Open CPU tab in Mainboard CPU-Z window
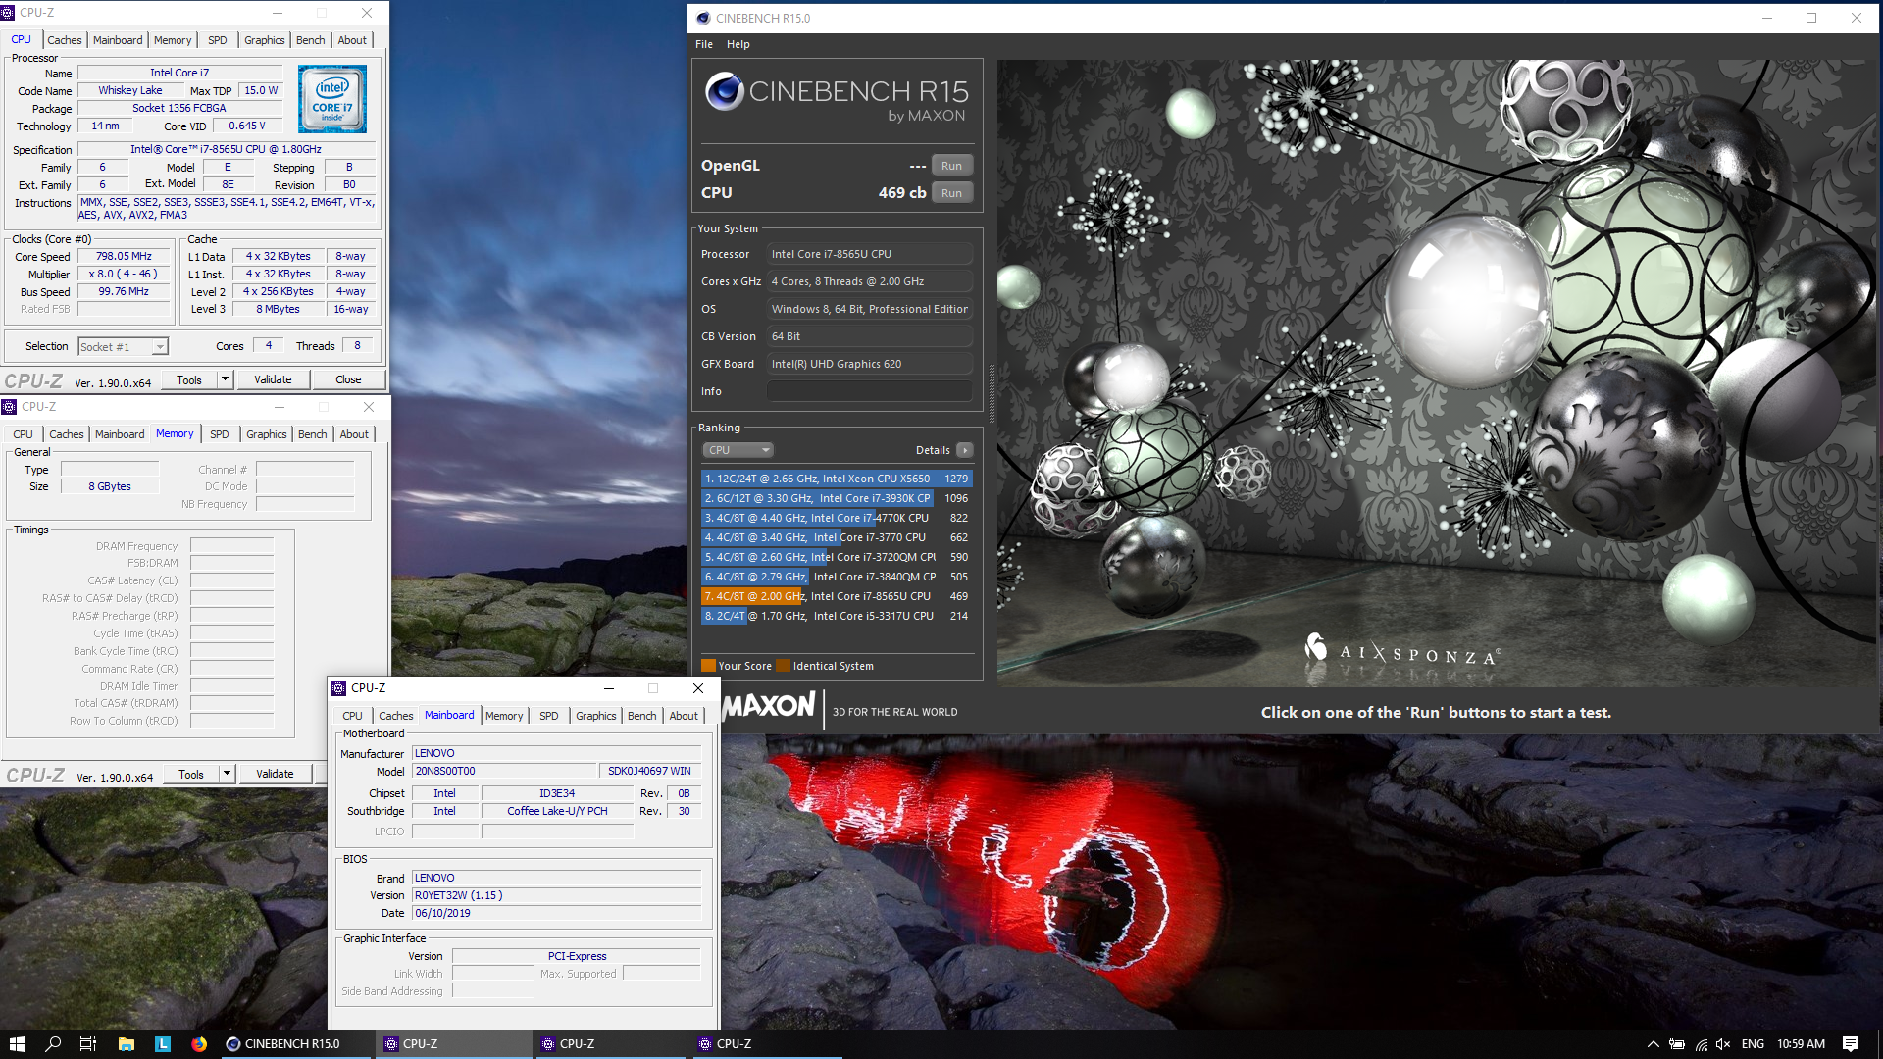1883x1059 pixels. [353, 716]
